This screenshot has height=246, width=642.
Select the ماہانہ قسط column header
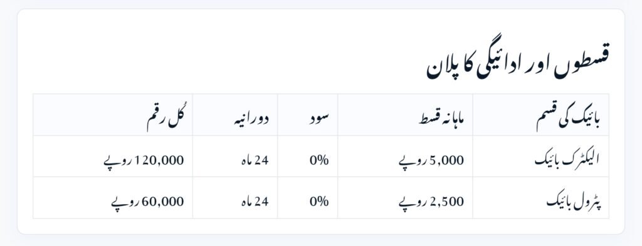pos(406,115)
